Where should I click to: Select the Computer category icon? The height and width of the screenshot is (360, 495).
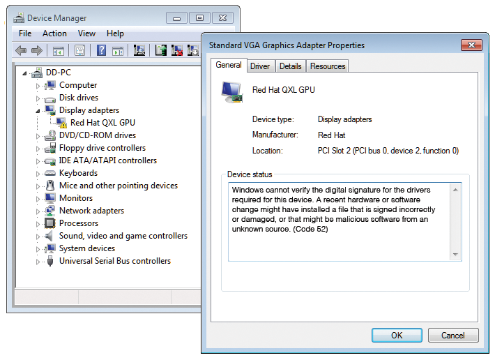(x=50, y=85)
